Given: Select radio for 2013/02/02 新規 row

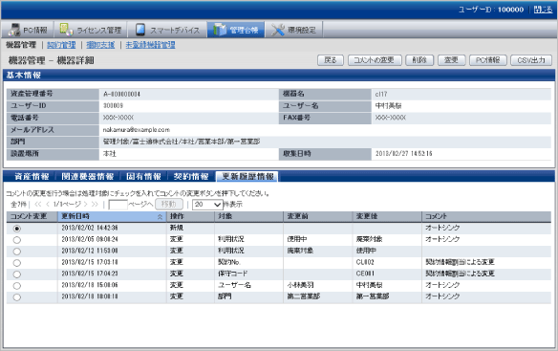Looking at the screenshot, I should (x=17, y=229).
